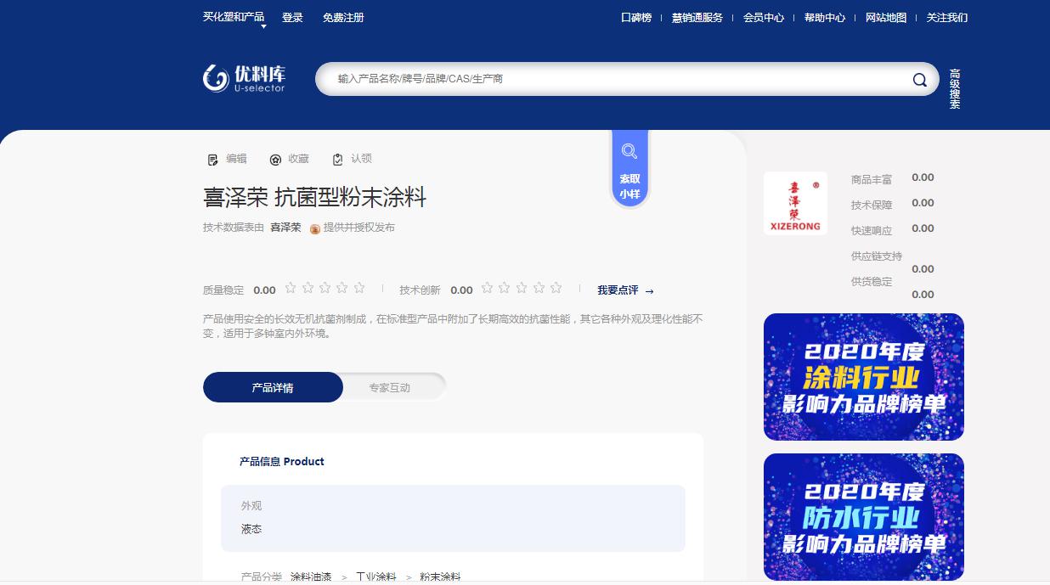Select third star for 技术创新 rating
Viewport: 1050px width, 585px height.
(x=521, y=288)
